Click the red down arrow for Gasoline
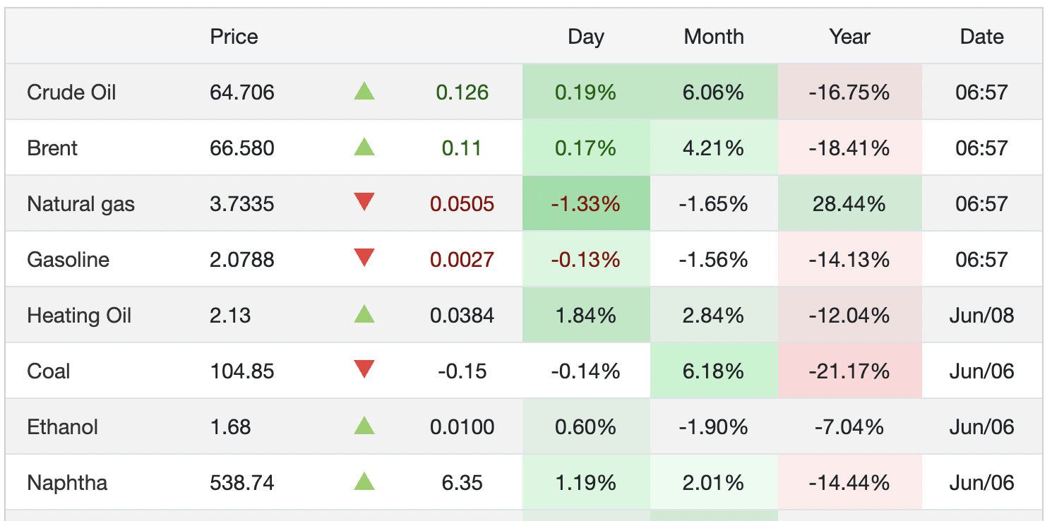The image size is (1052, 521). tap(364, 258)
